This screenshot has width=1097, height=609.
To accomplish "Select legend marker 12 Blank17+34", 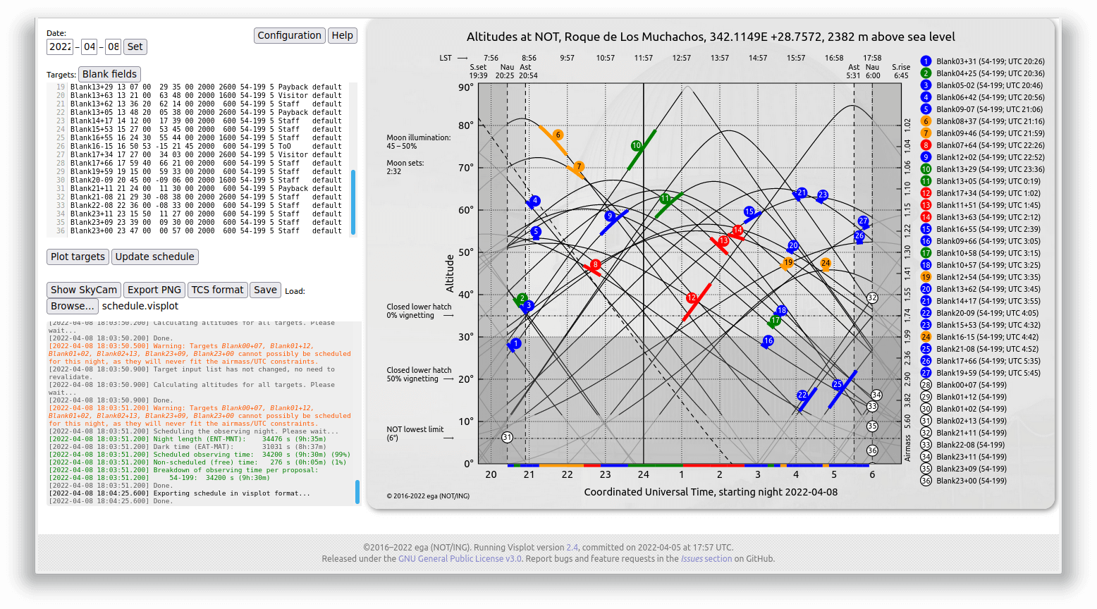I will [x=926, y=193].
